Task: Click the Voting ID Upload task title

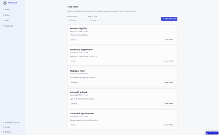Action: click(78, 92)
